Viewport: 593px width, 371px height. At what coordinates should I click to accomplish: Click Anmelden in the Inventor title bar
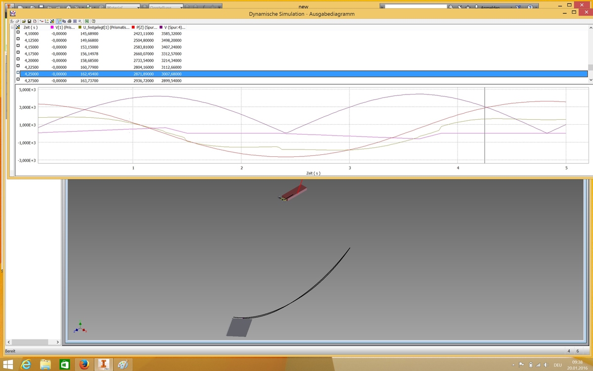tap(489, 7)
